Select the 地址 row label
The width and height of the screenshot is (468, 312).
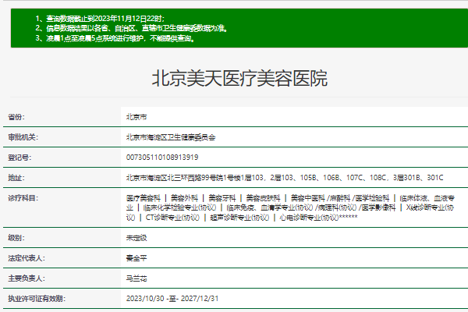[16, 177]
